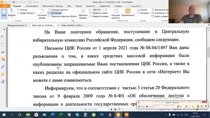
Task: Click Аудио и видео tool
Action: pos(160,16)
